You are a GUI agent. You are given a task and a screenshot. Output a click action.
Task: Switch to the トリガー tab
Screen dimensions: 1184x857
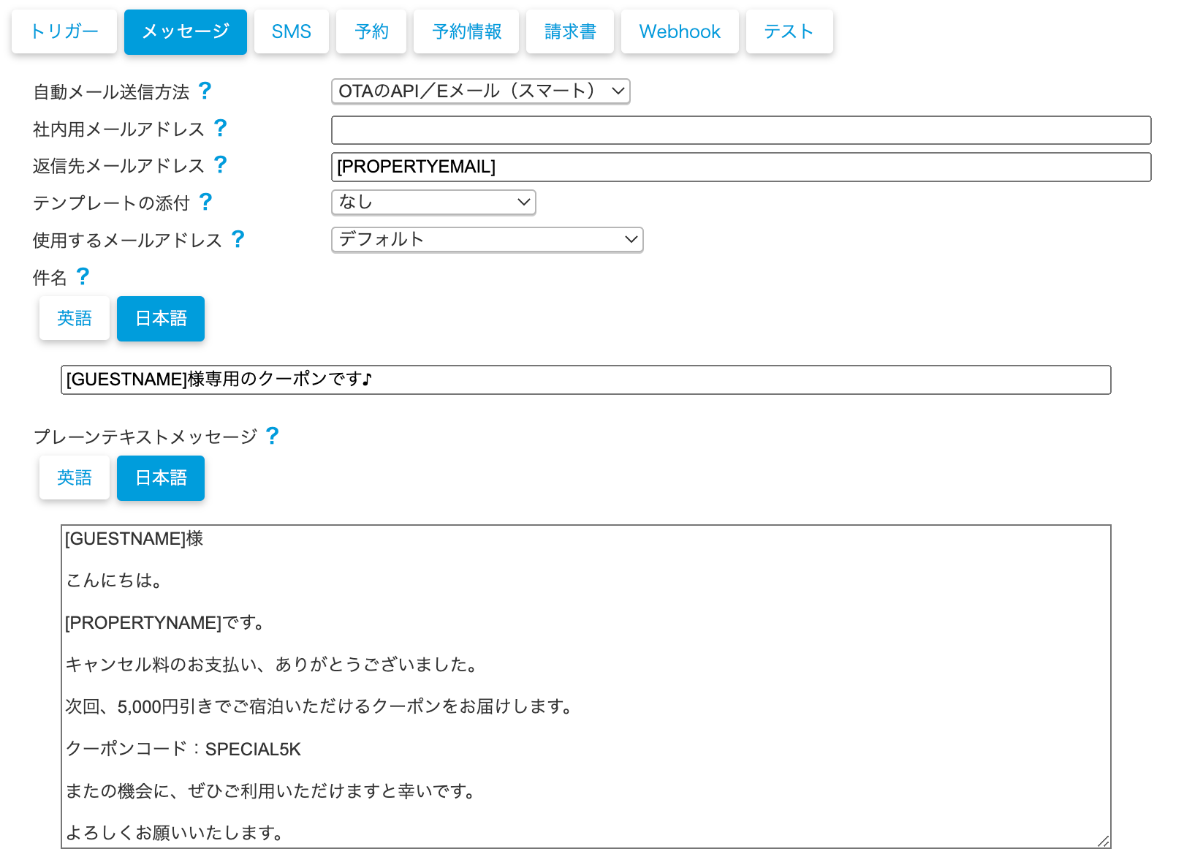click(x=64, y=31)
